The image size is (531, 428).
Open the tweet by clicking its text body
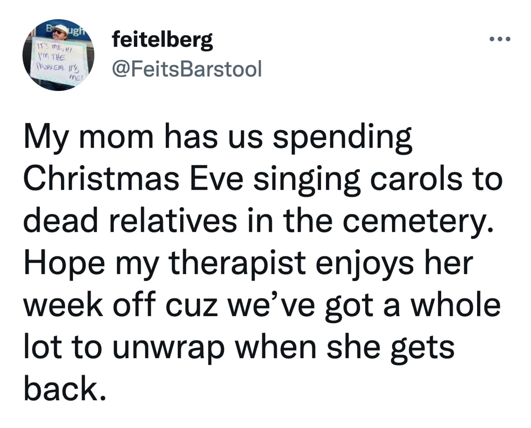coord(261,261)
